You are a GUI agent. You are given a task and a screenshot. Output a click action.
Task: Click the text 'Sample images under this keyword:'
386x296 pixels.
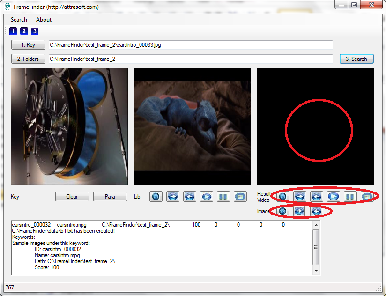(x=51, y=243)
